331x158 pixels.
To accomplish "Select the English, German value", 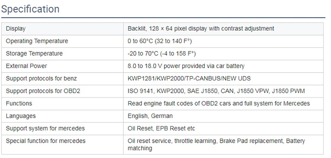I will pos(150,116).
